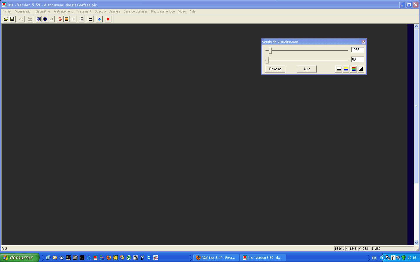Screen dimensions: 420x262
Task: Open the Aide menu
Action: tap(192, 11)
